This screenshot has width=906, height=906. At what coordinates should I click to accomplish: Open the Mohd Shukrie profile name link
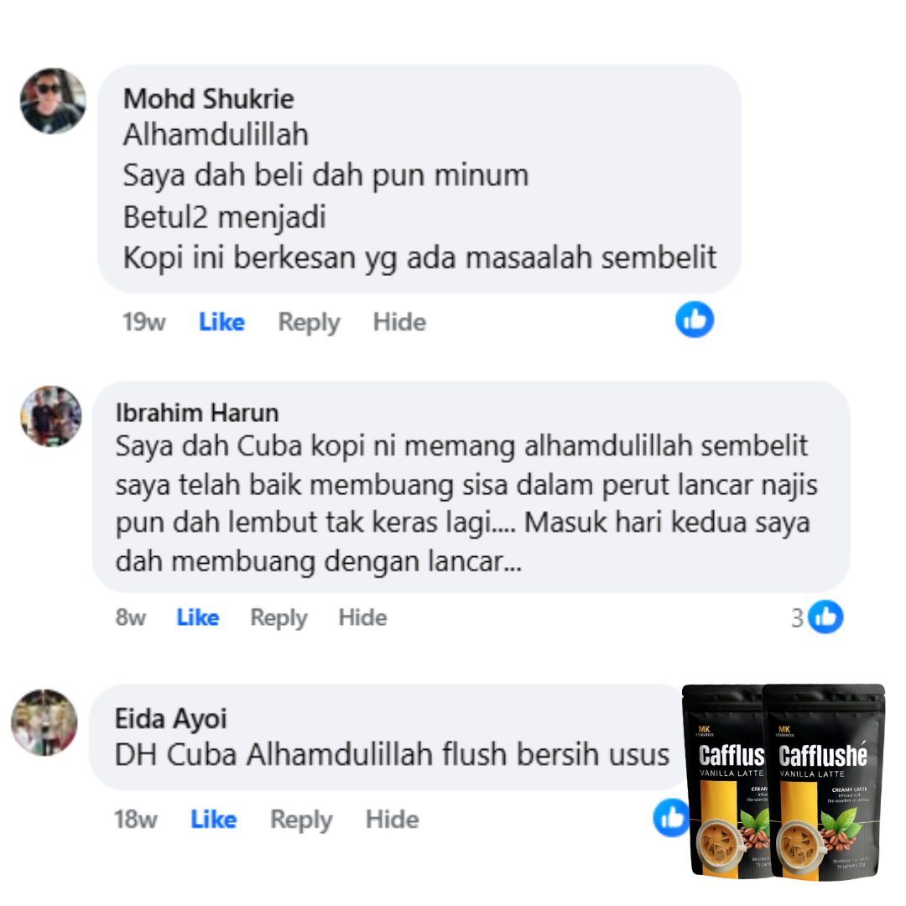point(209,99)
